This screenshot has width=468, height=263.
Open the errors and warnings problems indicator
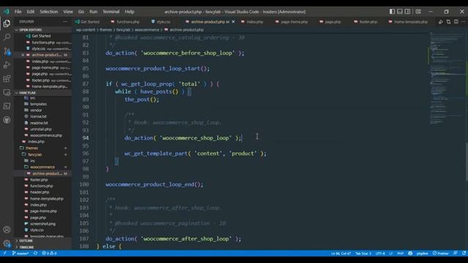tap(49, 254)
